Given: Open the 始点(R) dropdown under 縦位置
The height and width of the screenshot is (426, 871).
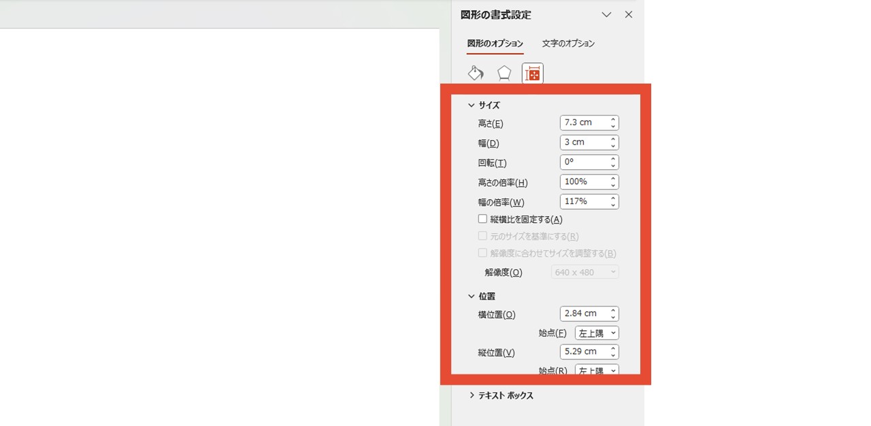Looking at the screenshot, I should pyautogui.click(x=597, y=370).
